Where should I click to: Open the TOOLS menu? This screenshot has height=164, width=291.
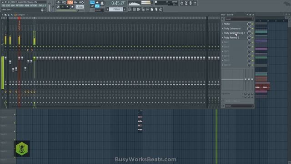tap(41, 5)
